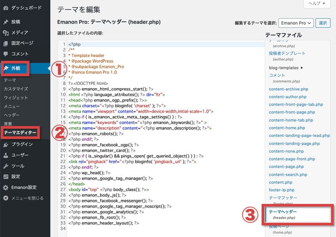Click the pages icon beside 固定ページ
This screenshot has height=237, width=336.
(6, 43)
